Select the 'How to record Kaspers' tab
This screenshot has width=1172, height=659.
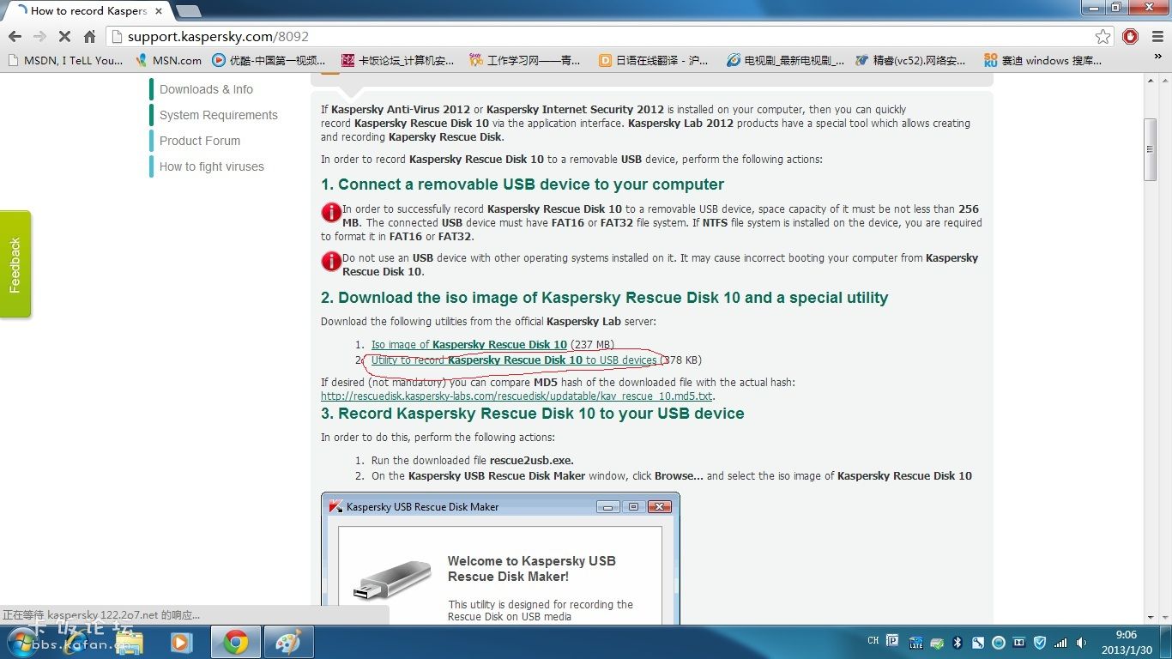[x=84, y=11]
